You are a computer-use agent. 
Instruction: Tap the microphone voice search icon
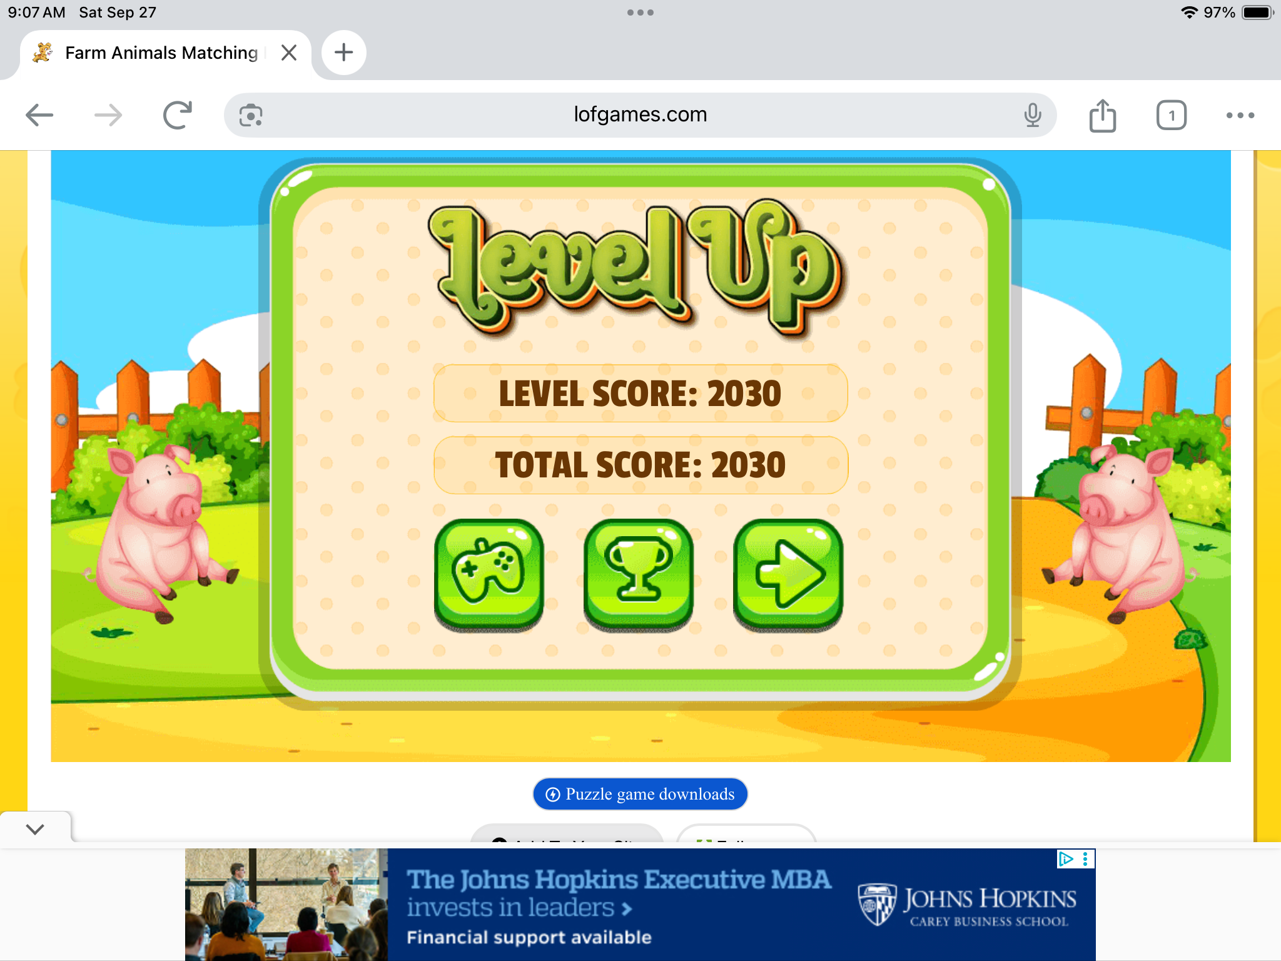[1033, 115]
